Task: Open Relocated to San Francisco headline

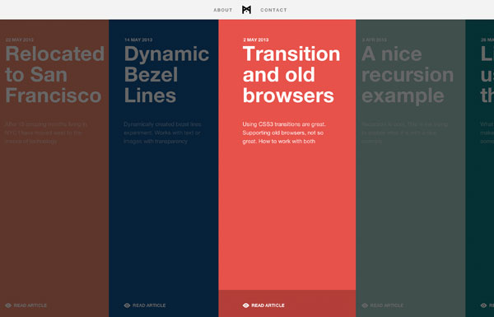Action: 55,75
